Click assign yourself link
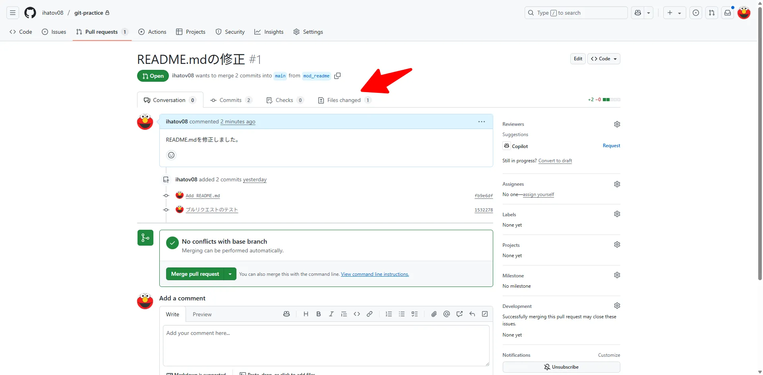763x375 pixels. [538, 194]
